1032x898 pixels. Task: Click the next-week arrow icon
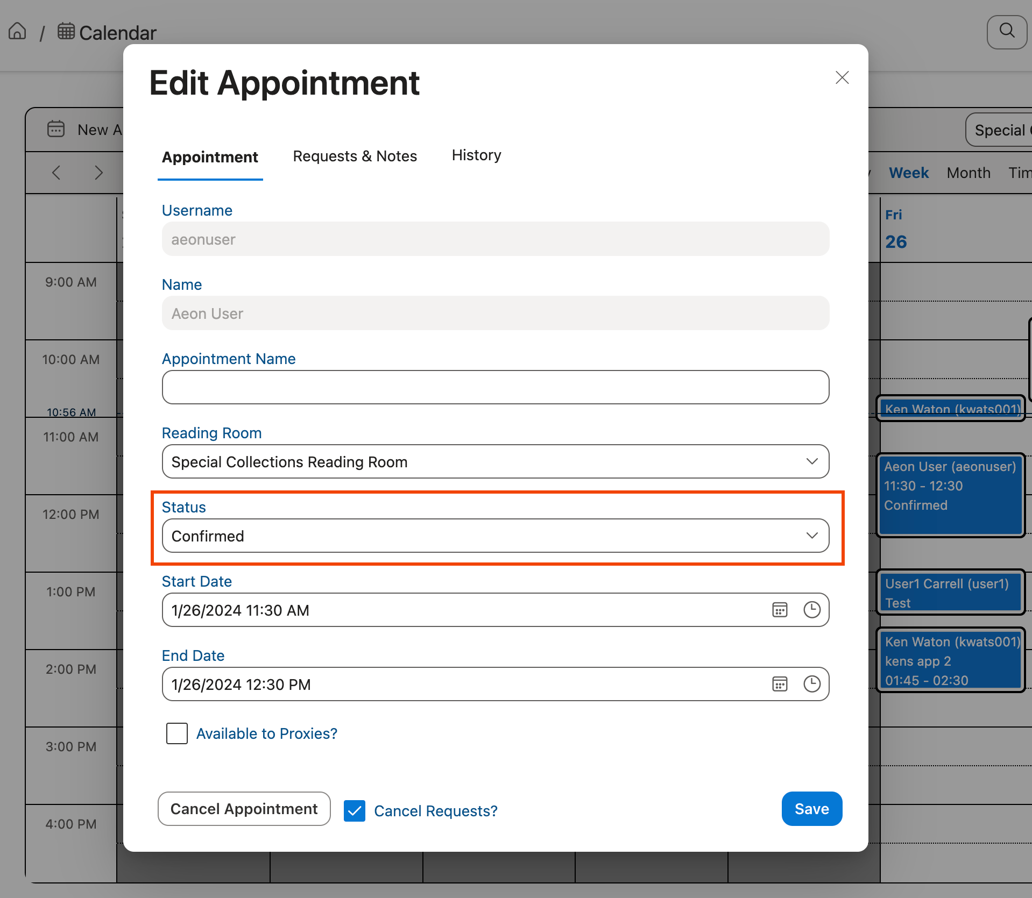coord(98,173)
